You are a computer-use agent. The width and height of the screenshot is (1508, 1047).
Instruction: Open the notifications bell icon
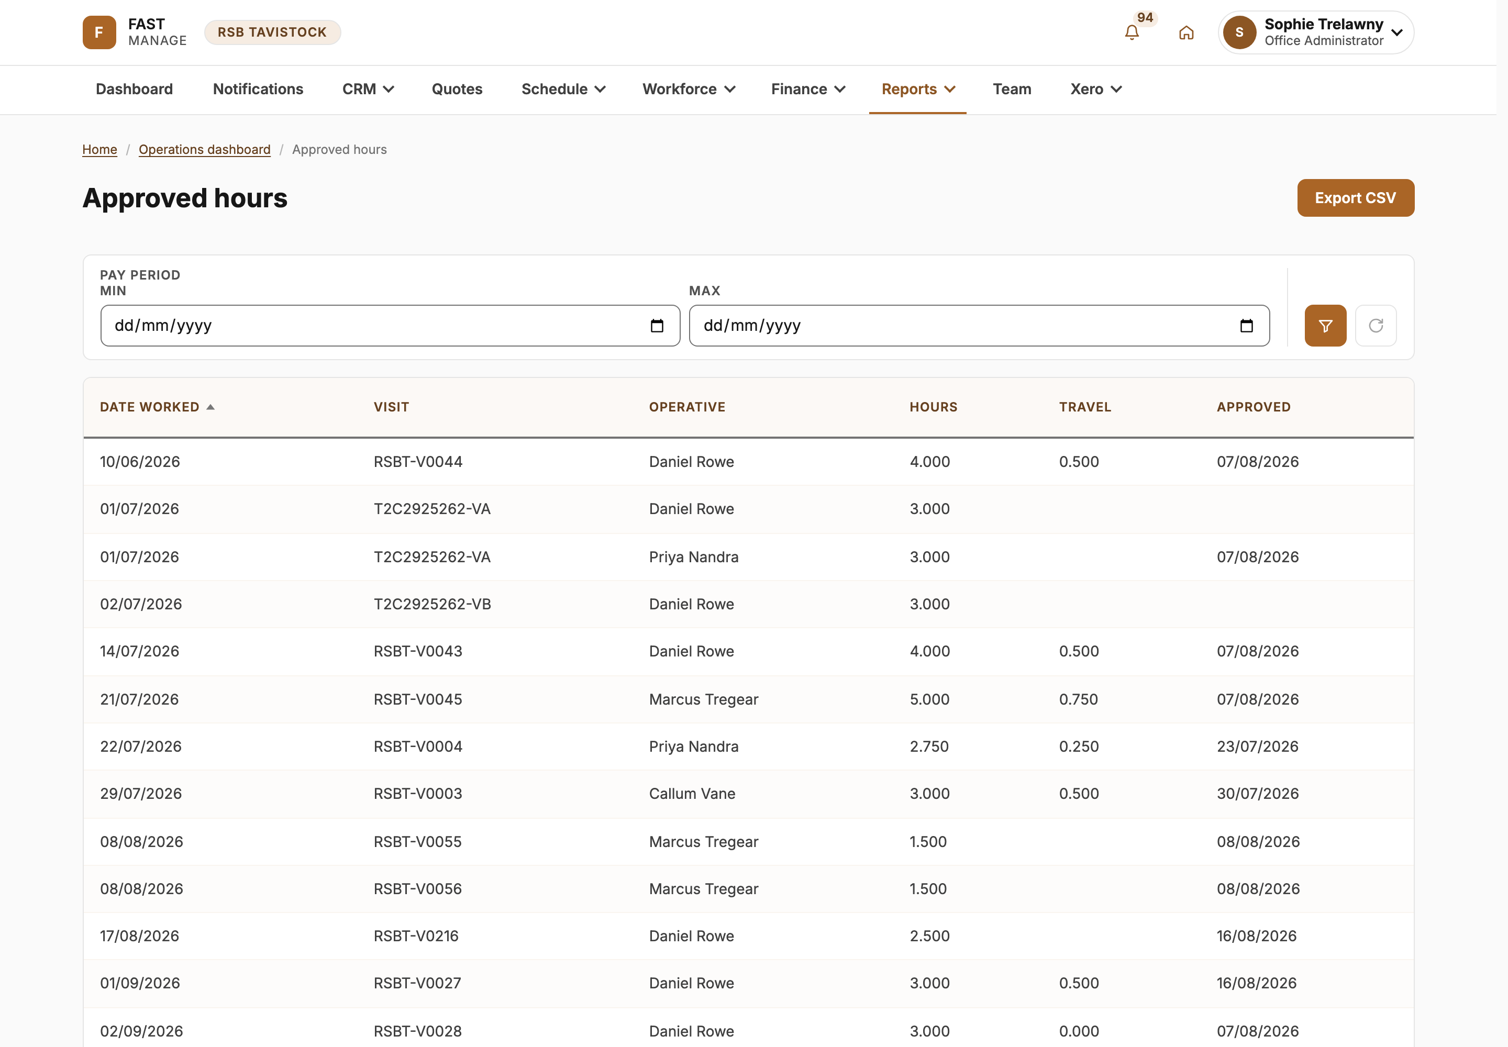1132,32
